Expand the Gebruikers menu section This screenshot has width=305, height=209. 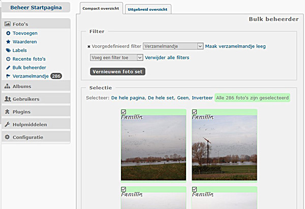tap(36, 99)
